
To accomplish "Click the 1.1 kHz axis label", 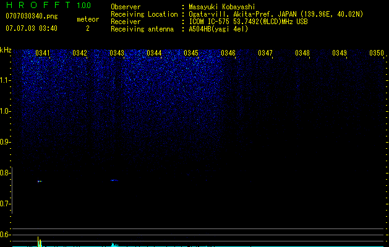I will (x=5, y=80).
